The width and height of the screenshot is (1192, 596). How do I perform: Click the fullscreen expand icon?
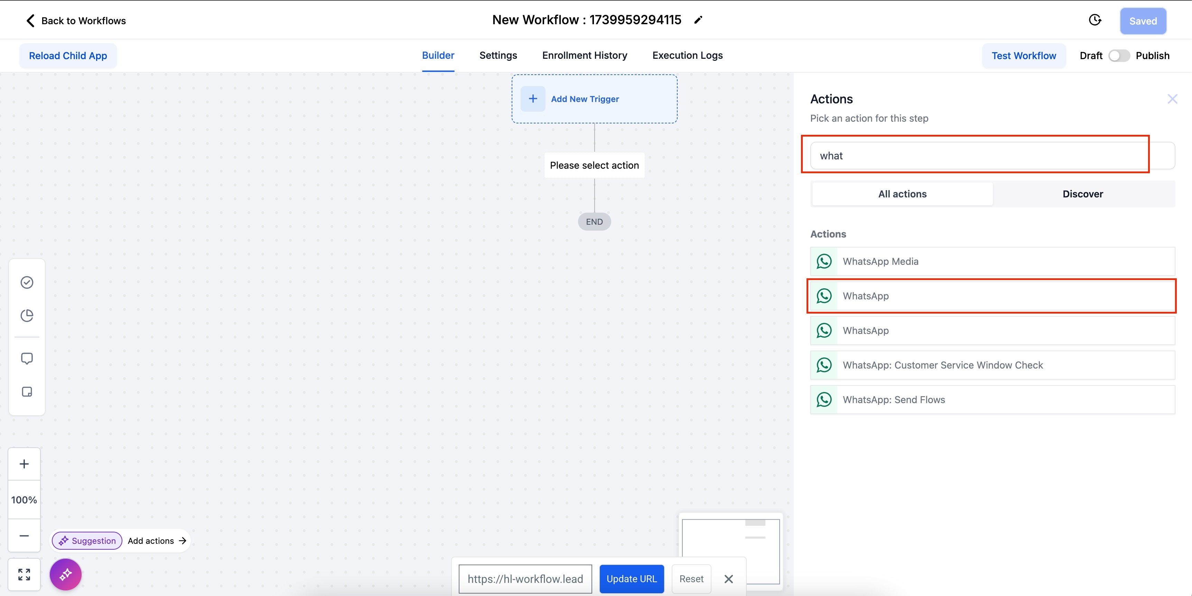click(x=24, y=574)
